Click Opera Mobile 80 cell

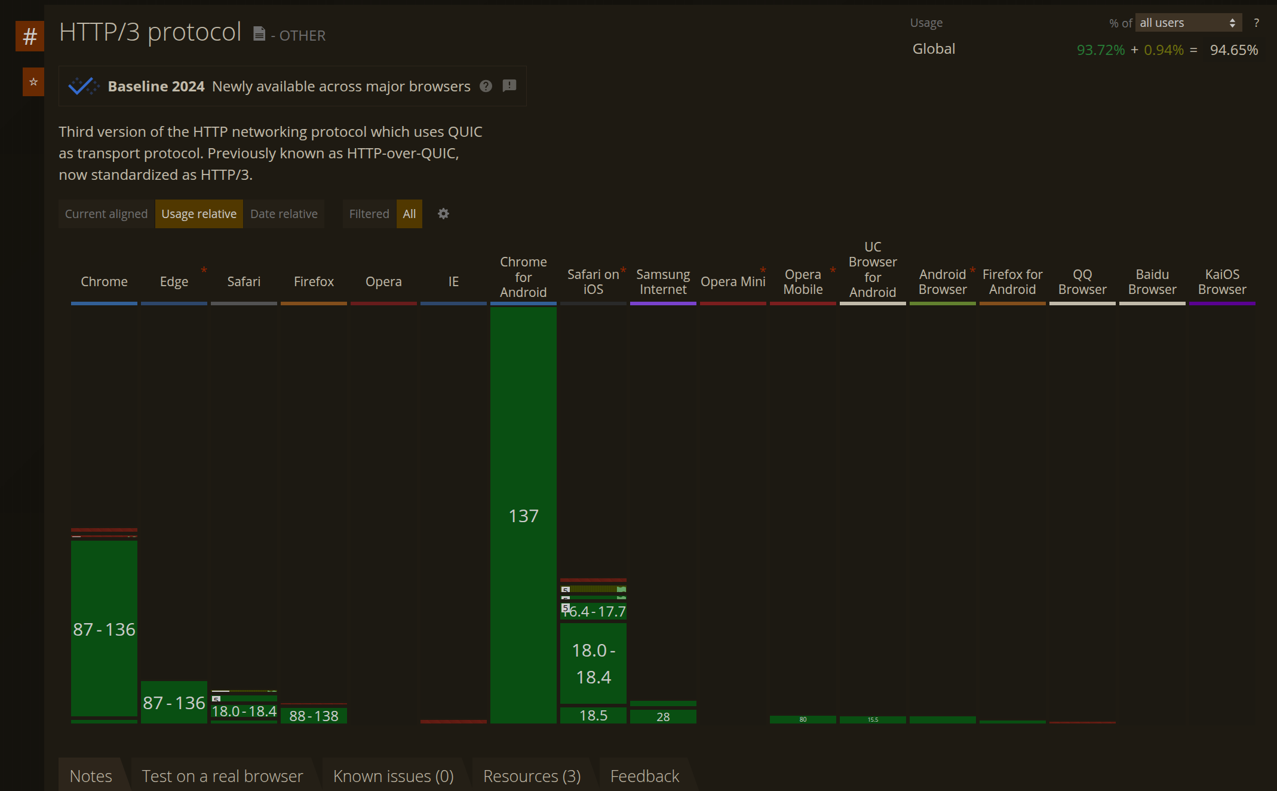click(x=803, y=719)
